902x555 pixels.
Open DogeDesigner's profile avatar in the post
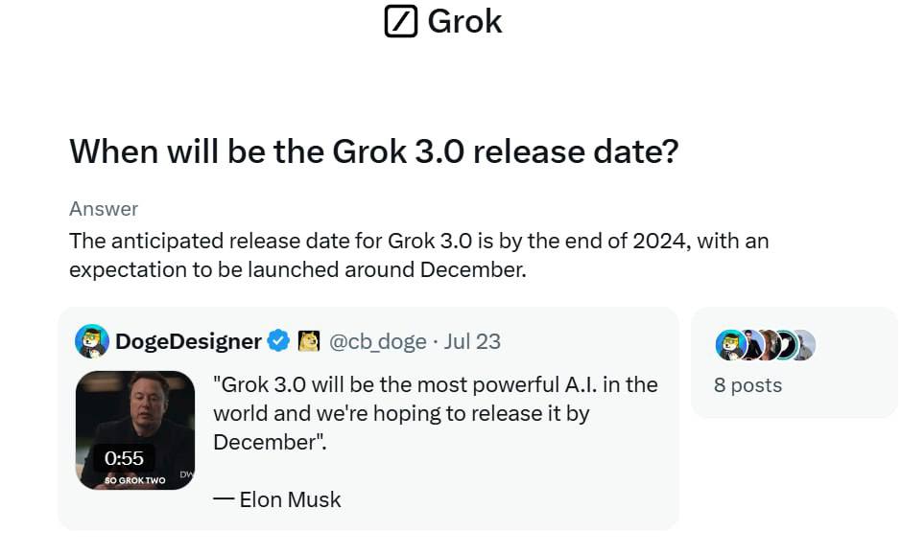point(92,341)
